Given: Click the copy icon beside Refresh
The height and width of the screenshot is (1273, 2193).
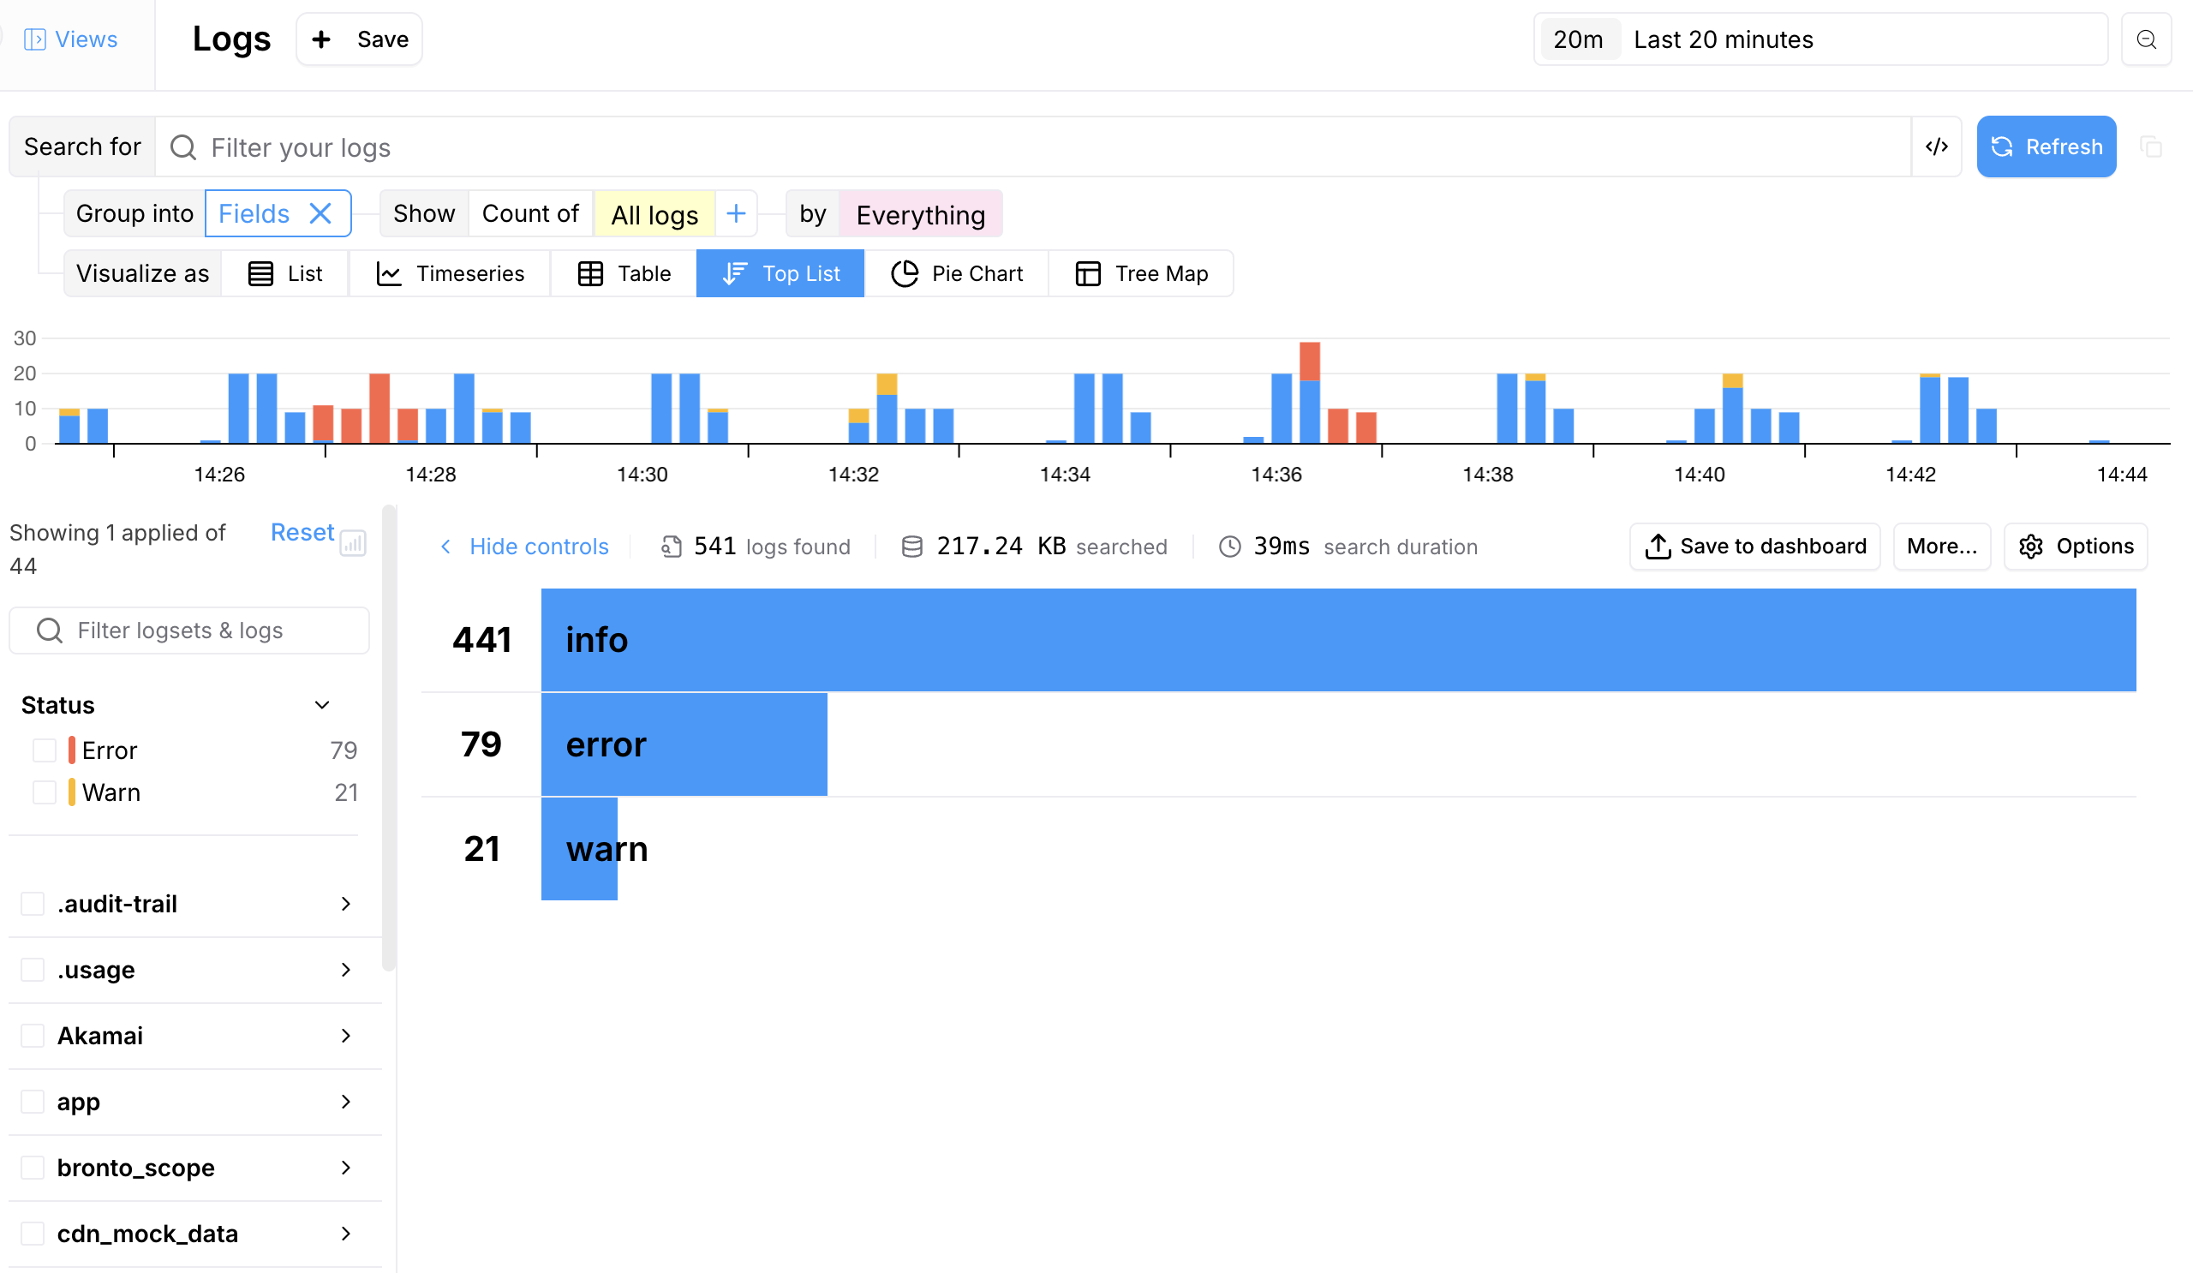Looking at the screenshot, I should click(x=2150, y=147).
